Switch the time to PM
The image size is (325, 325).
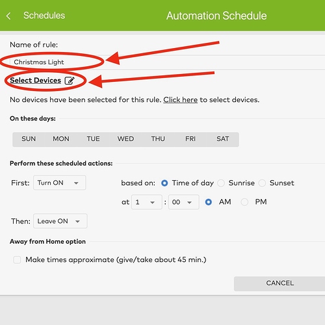click(x=244, y=202)
